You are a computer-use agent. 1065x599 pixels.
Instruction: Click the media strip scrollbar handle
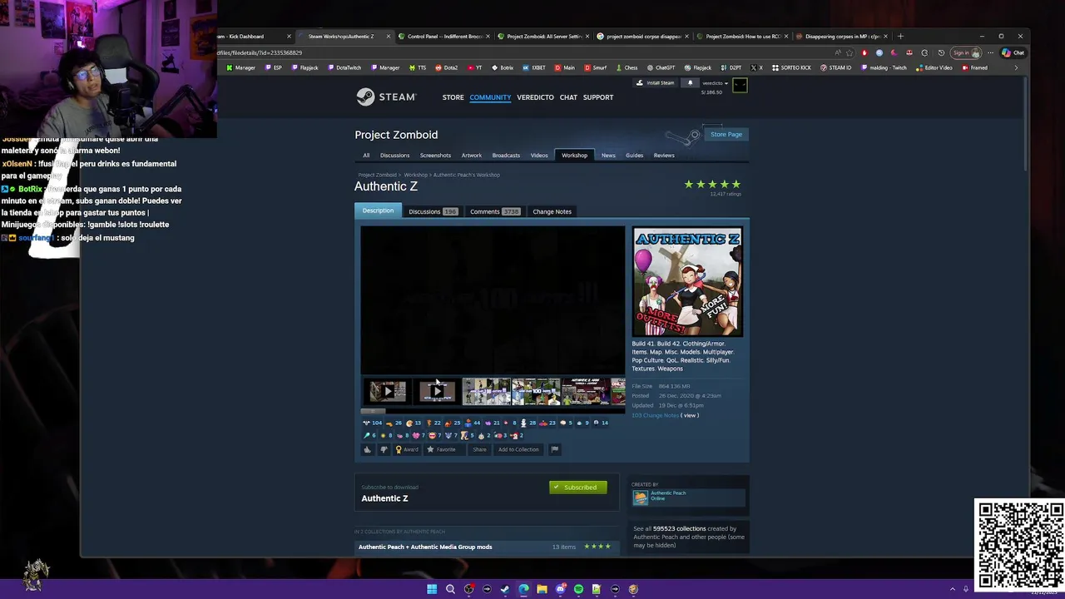tap(373, 410)
